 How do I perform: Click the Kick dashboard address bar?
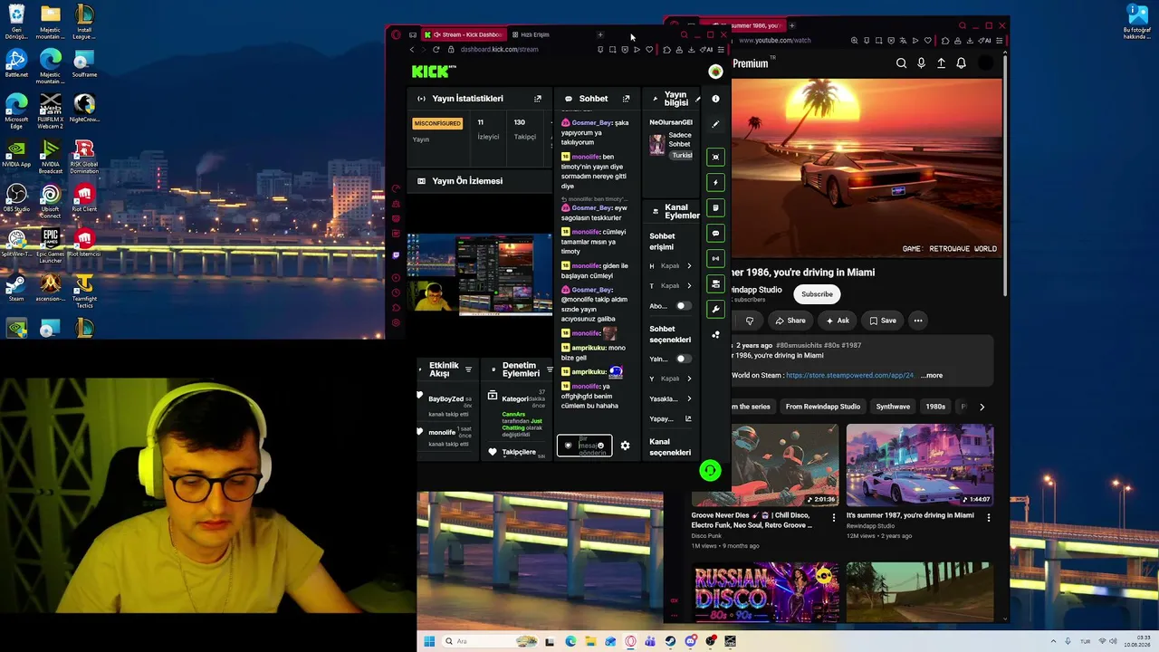(x=499, y=50)
